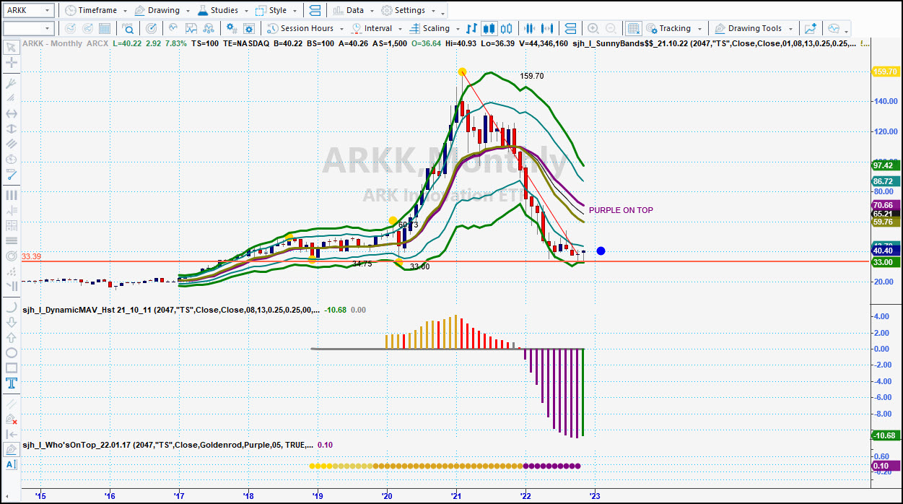Click the 34.75 low price annotation
Viewport: 903px width, 504px height.
point(362,264)
